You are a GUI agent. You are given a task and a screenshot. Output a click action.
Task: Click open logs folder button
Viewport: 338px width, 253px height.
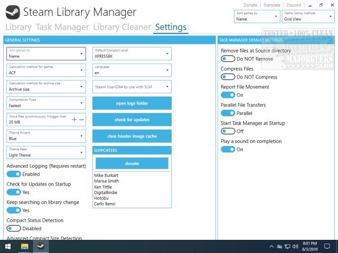point(132,103)
